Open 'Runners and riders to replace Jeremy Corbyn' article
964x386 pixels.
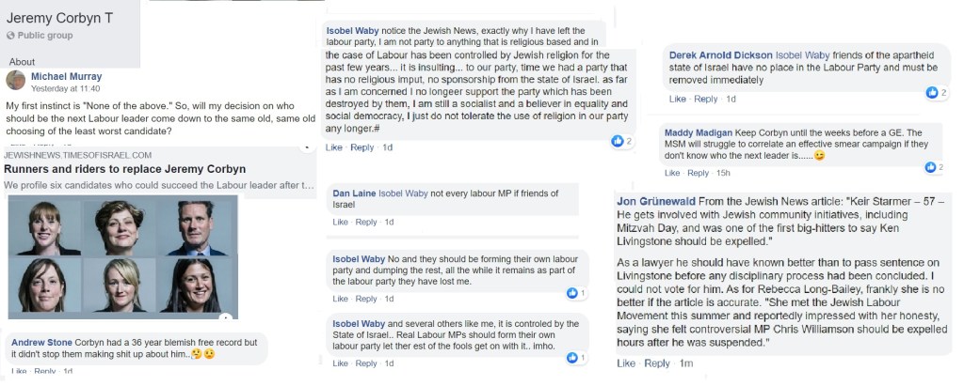[x=125, y=169]
